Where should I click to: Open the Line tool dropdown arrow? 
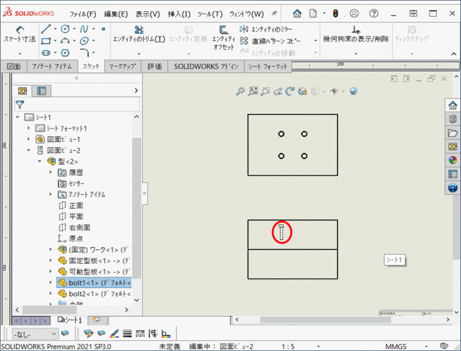pos(55,29)
